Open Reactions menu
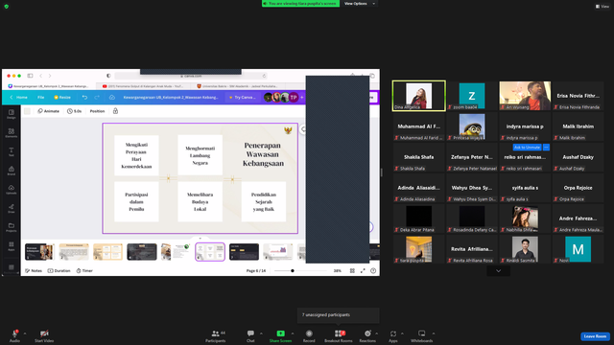The height and width of the screenshot is (345, 614). [367, 335]
